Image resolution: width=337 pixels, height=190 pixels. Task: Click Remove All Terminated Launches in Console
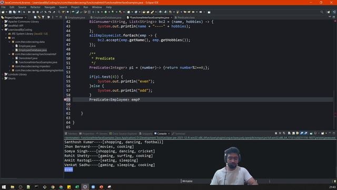point(284,134)
